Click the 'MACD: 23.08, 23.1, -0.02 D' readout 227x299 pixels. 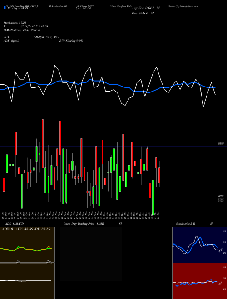[22, 30]
